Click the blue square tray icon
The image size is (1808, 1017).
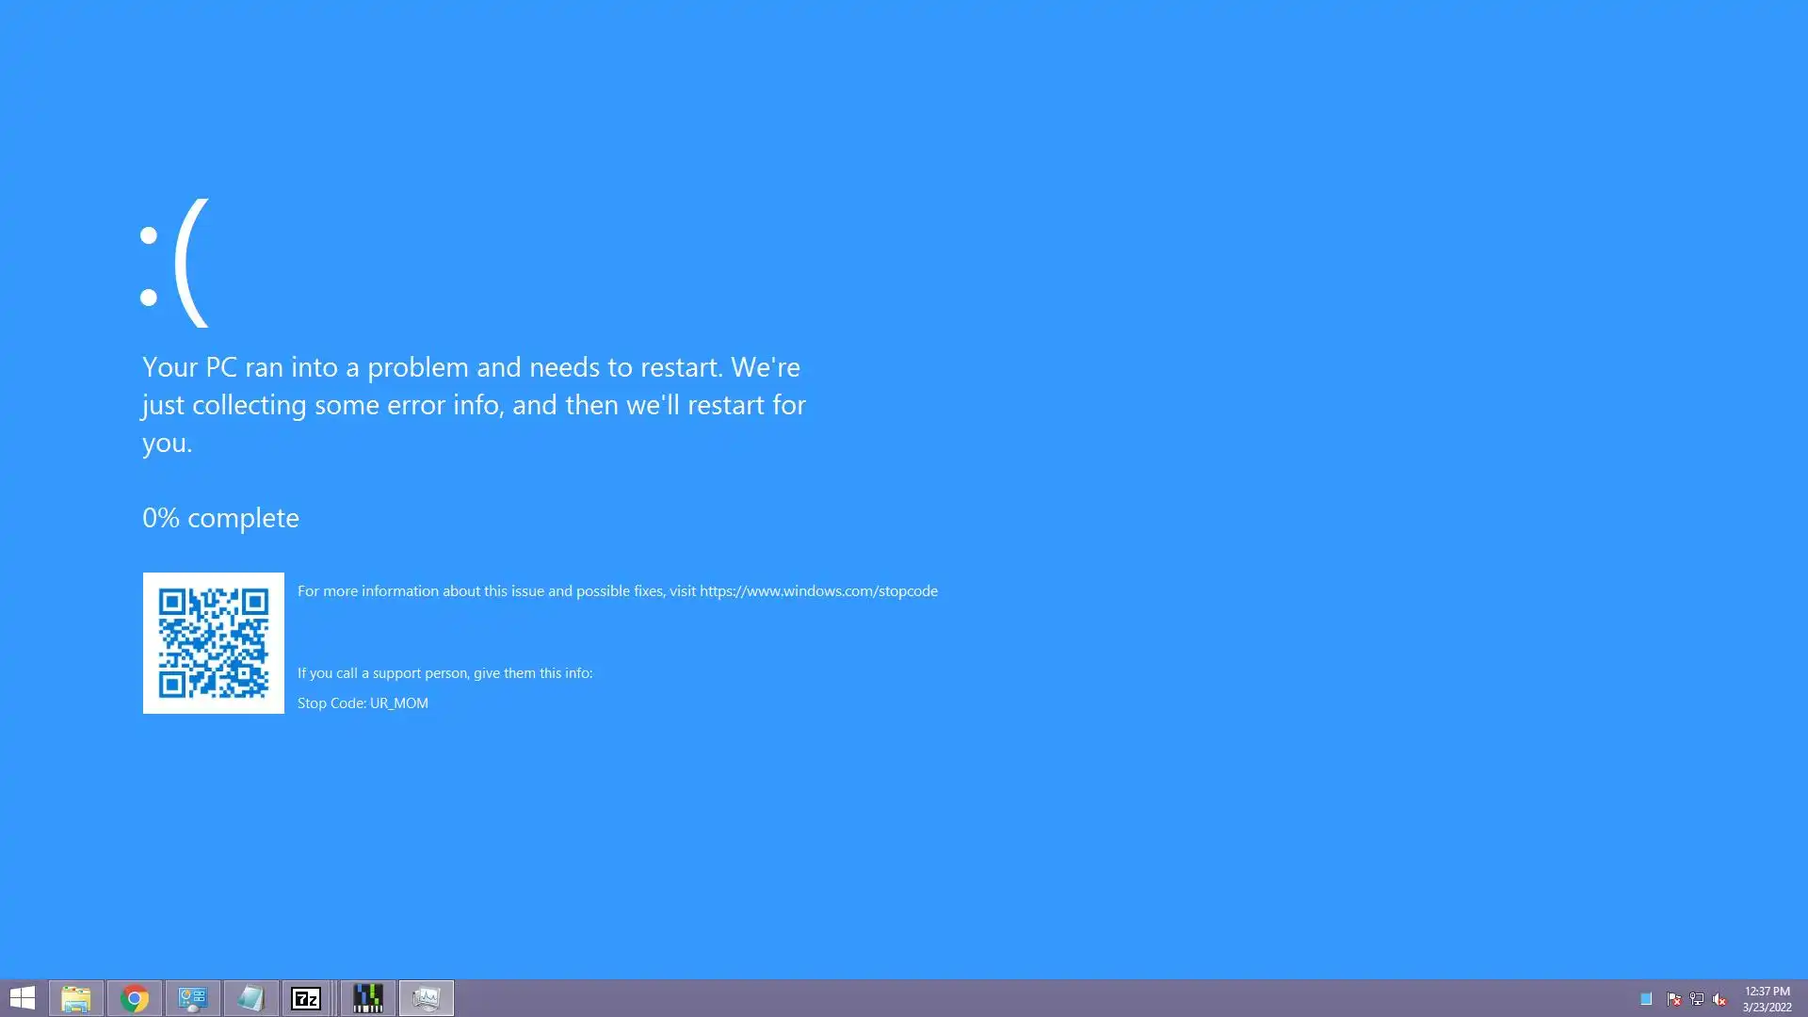click(1646, 999)
